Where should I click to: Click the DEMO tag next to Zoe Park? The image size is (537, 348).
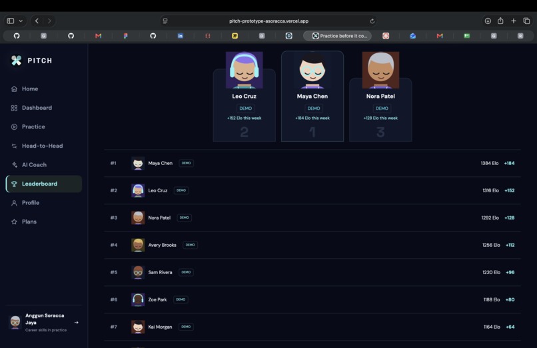coord(181,299)
